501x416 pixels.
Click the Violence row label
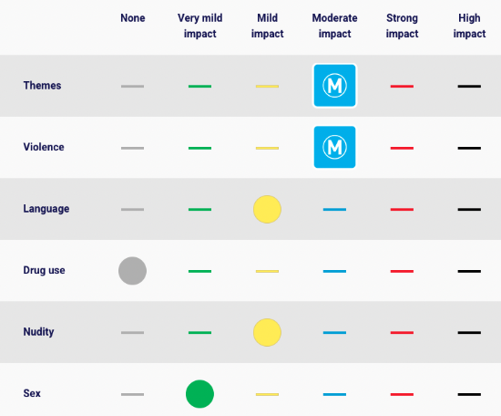click(44, 147)
